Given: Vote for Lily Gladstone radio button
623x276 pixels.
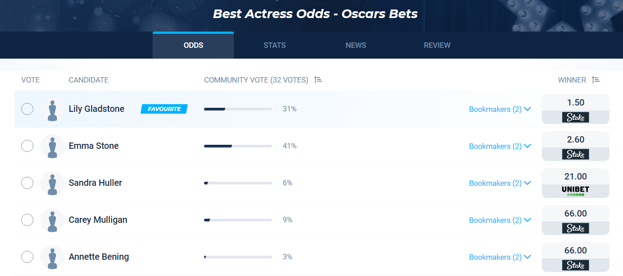Looking at the screenshot, I should pos(28,109).
